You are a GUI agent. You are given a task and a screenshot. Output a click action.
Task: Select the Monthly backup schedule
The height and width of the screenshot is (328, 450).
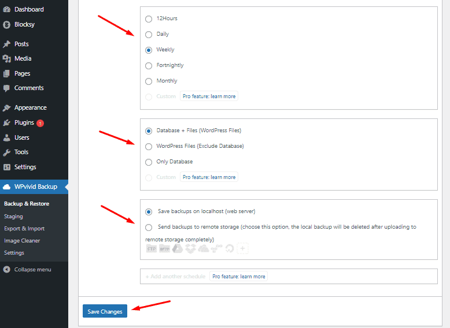149,81
